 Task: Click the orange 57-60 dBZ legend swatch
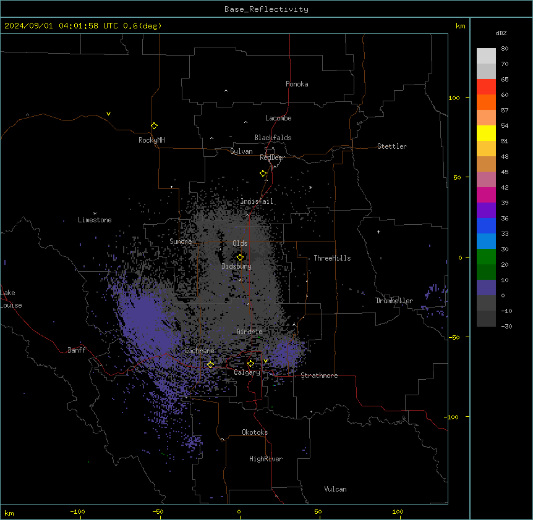[486, 102]
